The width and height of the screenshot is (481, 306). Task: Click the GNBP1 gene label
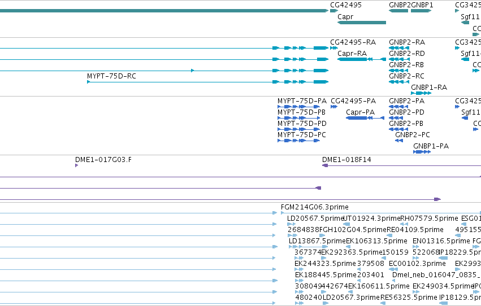tap(422, 5)
